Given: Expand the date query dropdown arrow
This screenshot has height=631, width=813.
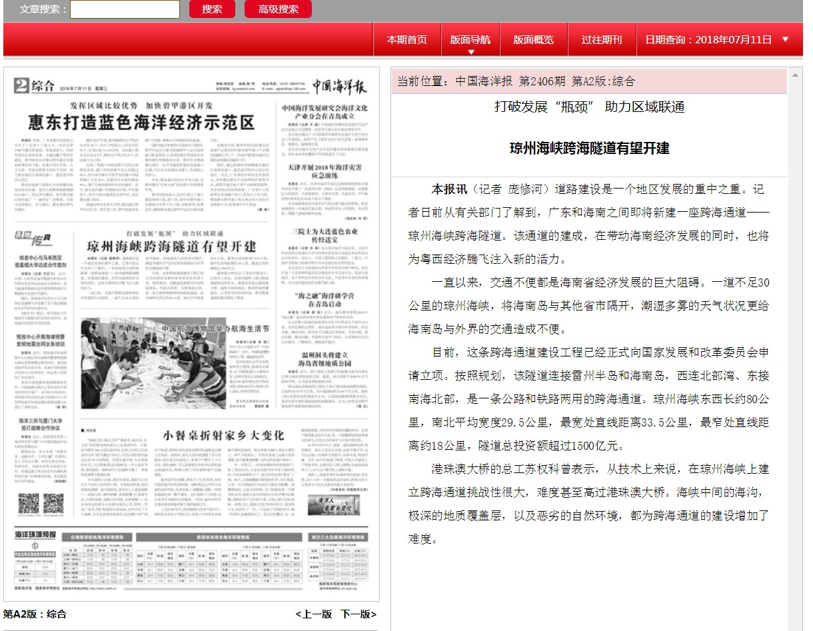Looking at the screenshot, I should (x=785, y=39).
